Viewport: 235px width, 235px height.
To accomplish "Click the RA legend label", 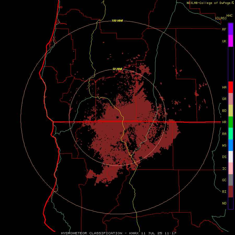I will click(x=224, y=134).
